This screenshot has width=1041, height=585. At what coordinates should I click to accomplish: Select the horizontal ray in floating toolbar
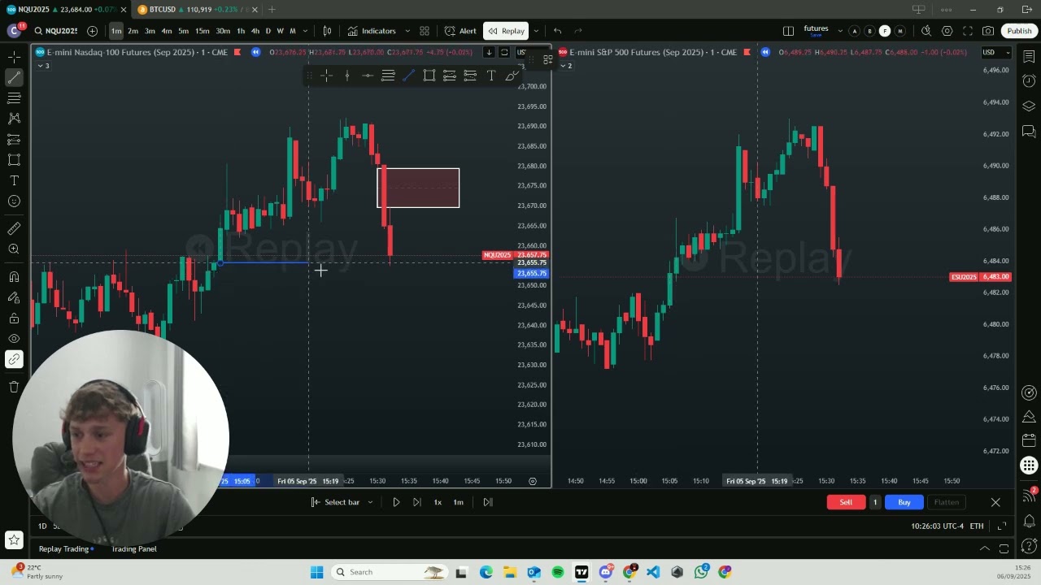[x=368, y=76]
